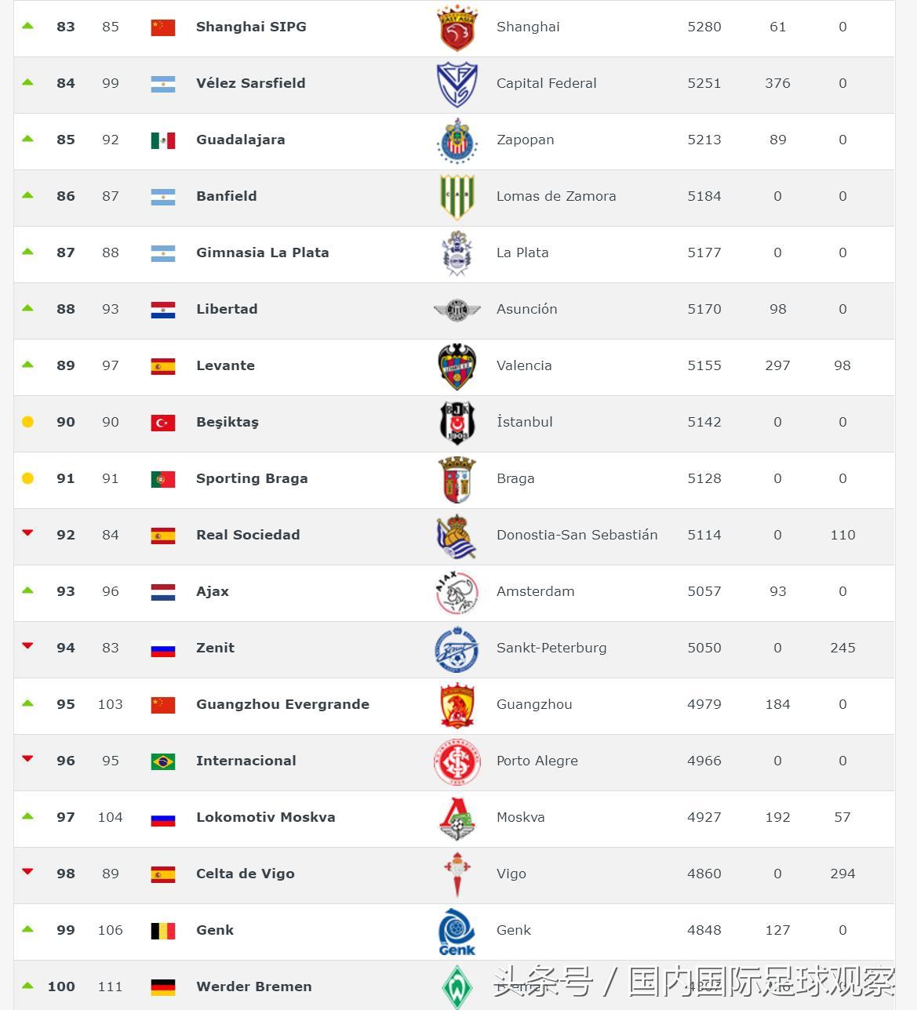917x1010 pixels.
Task: Click the Belgium flag beside Genk
Action: (x=163, y=931)
